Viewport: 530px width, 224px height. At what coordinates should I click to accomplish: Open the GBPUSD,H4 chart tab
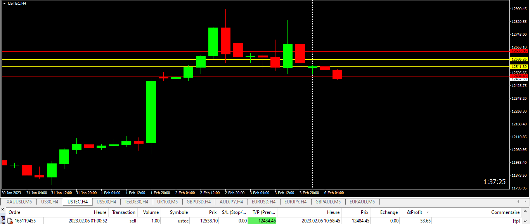[x=199, y=202]
